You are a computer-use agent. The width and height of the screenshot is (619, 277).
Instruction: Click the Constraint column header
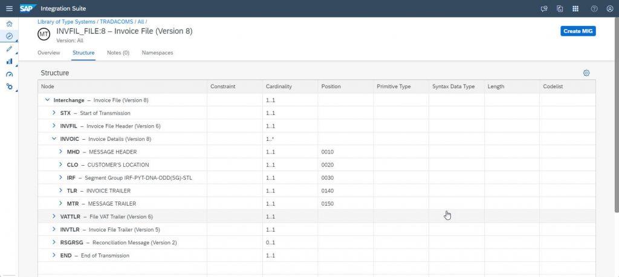click(x=235, y=86)
